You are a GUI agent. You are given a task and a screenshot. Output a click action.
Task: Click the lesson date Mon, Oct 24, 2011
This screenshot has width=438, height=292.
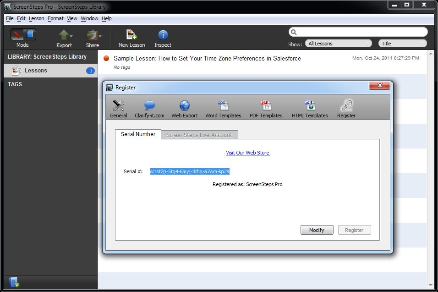tap(385, 58)
